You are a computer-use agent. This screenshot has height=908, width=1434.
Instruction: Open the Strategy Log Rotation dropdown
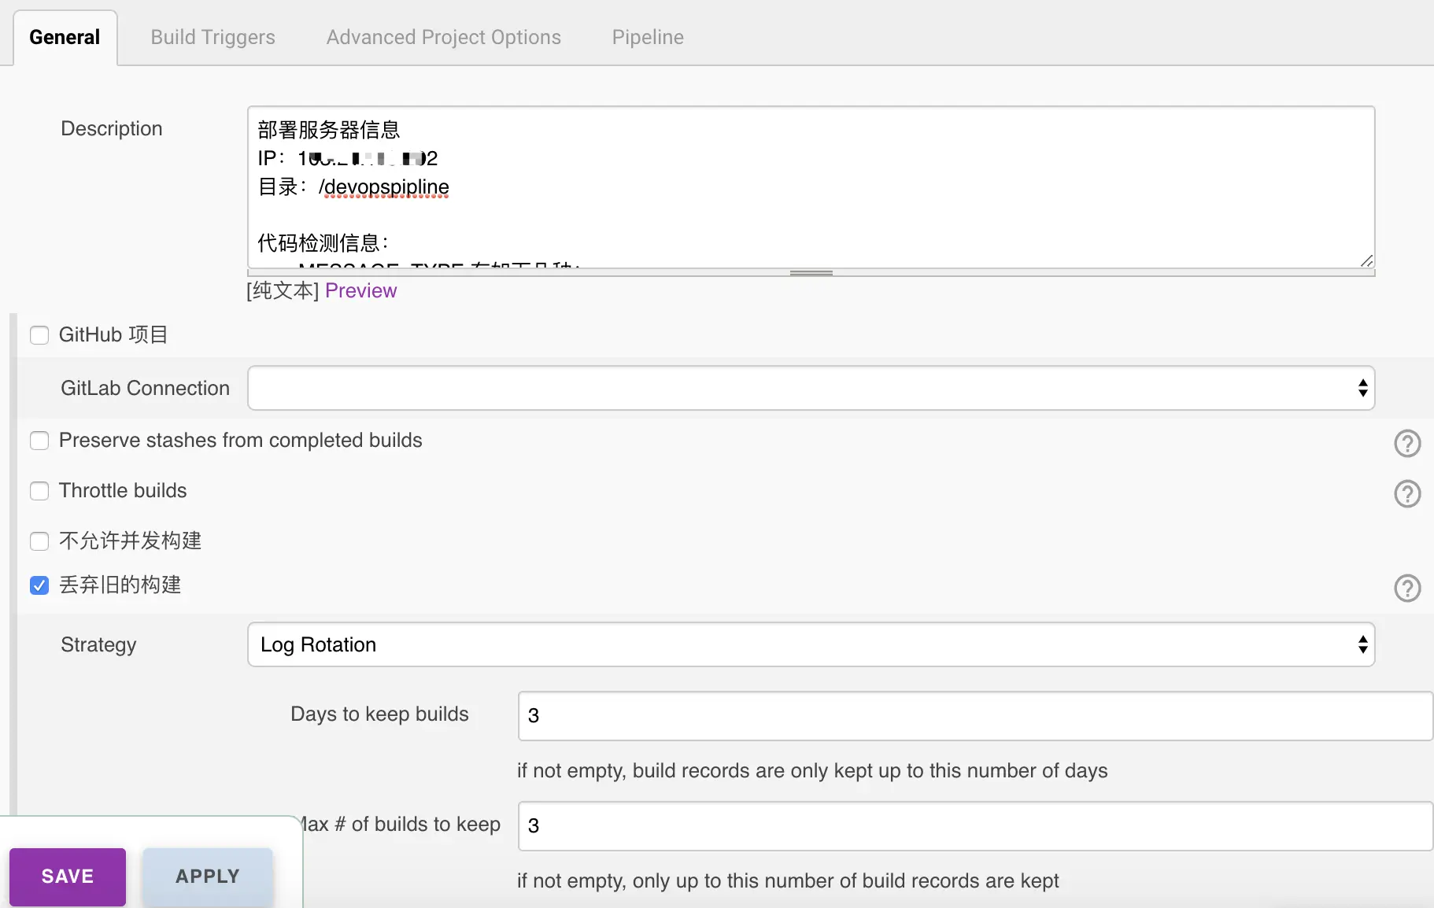811,644
